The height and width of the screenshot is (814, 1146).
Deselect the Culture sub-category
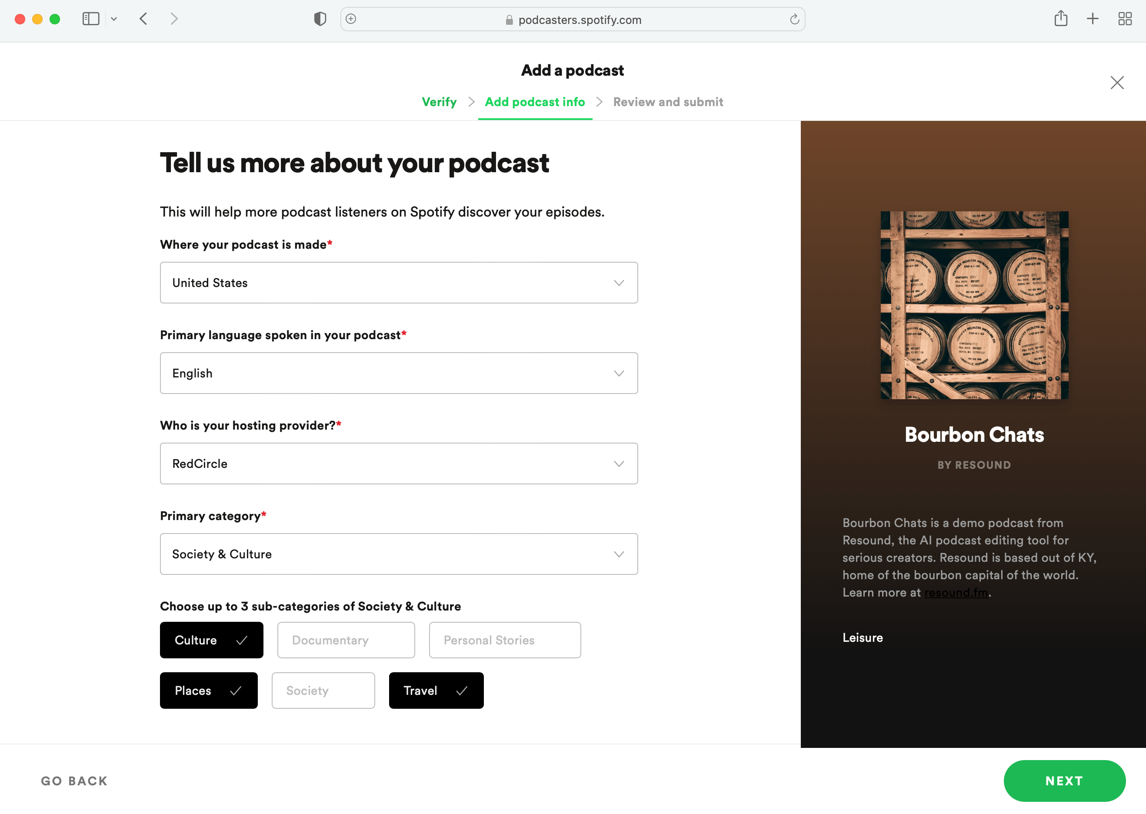(211, 640)
